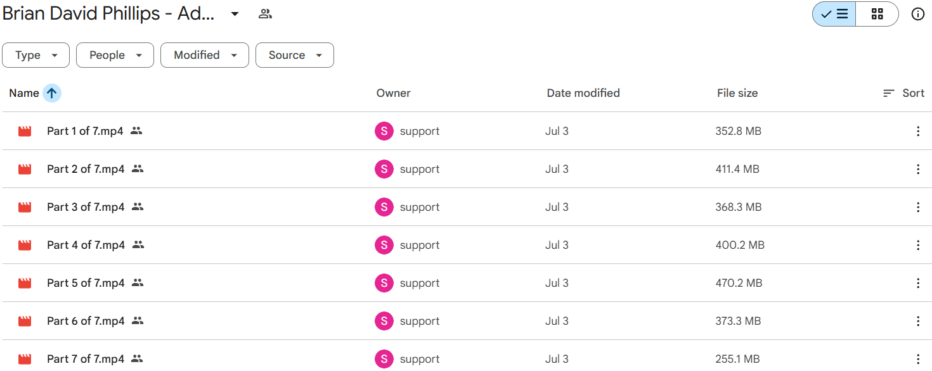Viewport: 932px width, 371px height.
Task: Open the Sort options menu
Action: (x=903, y=93)
